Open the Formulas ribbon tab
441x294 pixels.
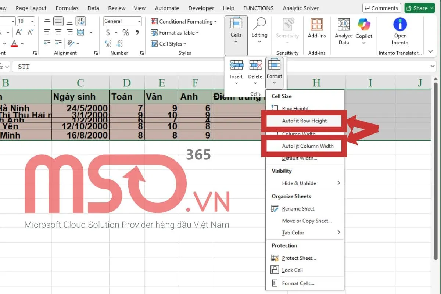[x=67, y=8]
